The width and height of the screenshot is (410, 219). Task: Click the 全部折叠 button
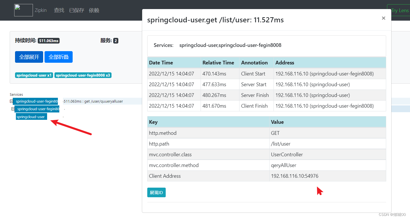(58, 57)
